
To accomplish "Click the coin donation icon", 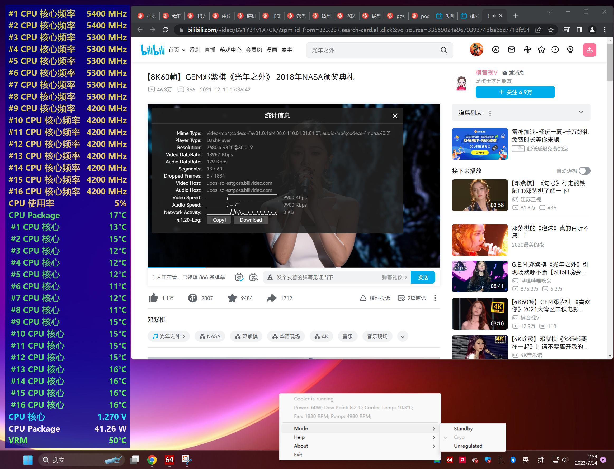I will pyautogui.click(x=192, y=298).
